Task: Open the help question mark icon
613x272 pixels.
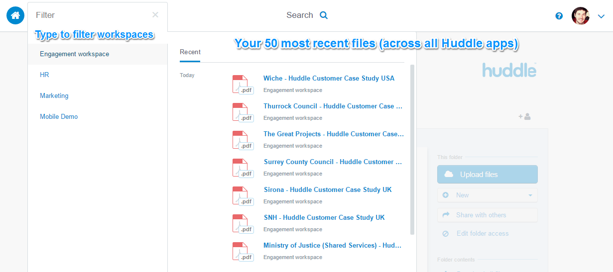Action: (x=559, y=16)
